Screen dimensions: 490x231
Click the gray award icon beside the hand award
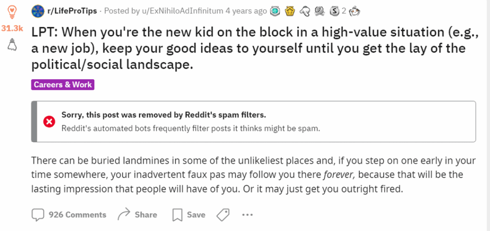(319, 11)
